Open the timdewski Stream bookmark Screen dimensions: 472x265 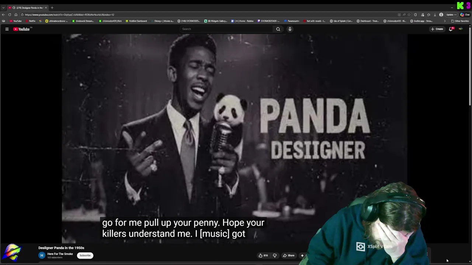point(83,21)
